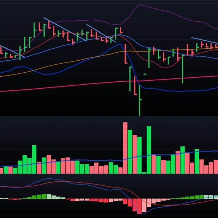Select the small green dash price bar

145,74
